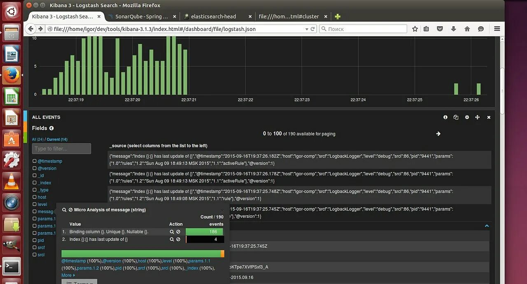Expand 'More' fields in Micro Analysis
The height and width of the screenshot is (284, 527).
click(x=68, y=275)
